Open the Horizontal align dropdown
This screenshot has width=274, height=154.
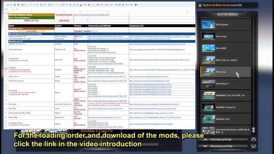point(98,5)
